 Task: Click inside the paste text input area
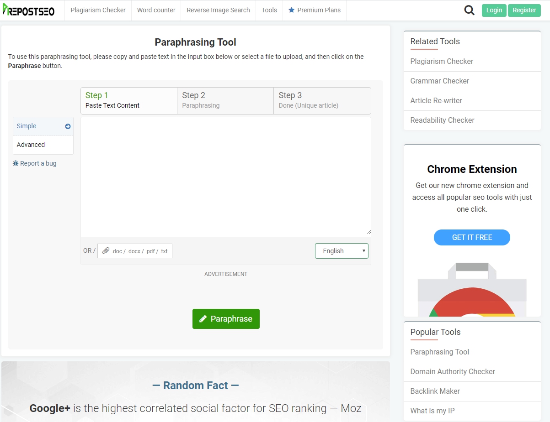point(225,176)
